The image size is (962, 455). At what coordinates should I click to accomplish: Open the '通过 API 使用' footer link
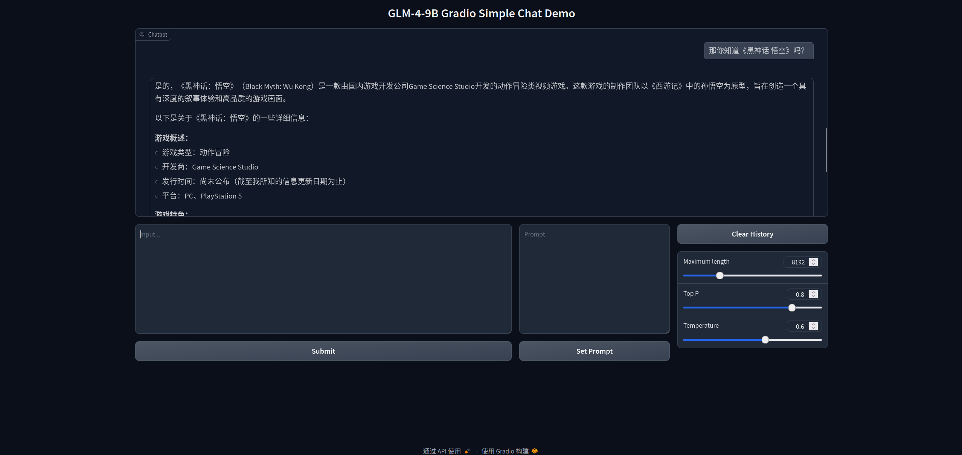pos(442,451)
